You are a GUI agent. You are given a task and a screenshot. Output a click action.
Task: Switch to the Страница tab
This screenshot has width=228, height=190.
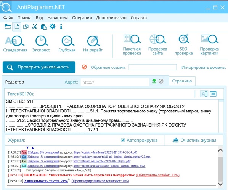pyautogui.click(x=182, y=81)
